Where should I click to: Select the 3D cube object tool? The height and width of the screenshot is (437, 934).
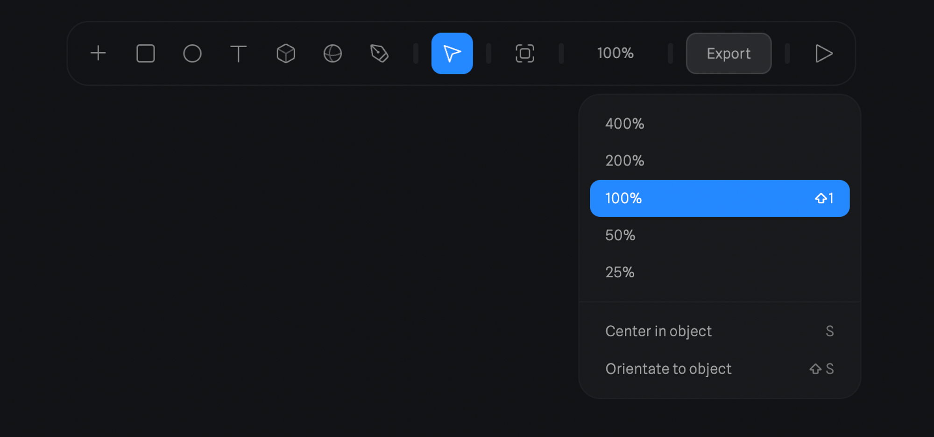tap(286, 53)
